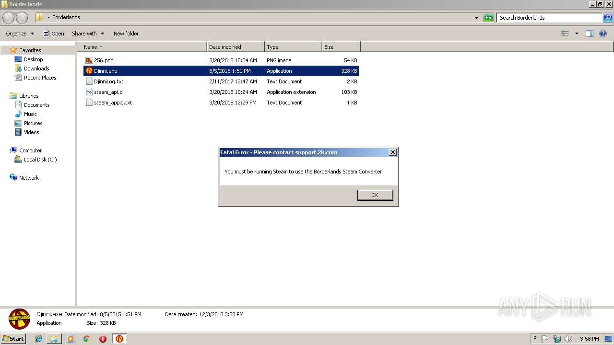Open Desktop in Favorites
Screen dimensions: 614x345
click(33, 59)
